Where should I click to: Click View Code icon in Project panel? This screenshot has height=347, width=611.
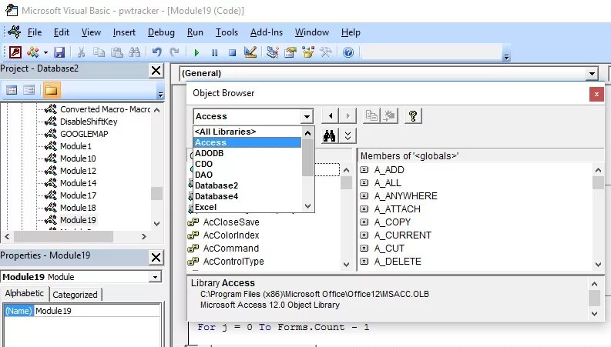point(12,90)
